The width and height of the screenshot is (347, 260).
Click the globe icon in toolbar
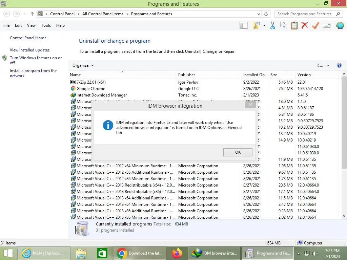[340, 25]
